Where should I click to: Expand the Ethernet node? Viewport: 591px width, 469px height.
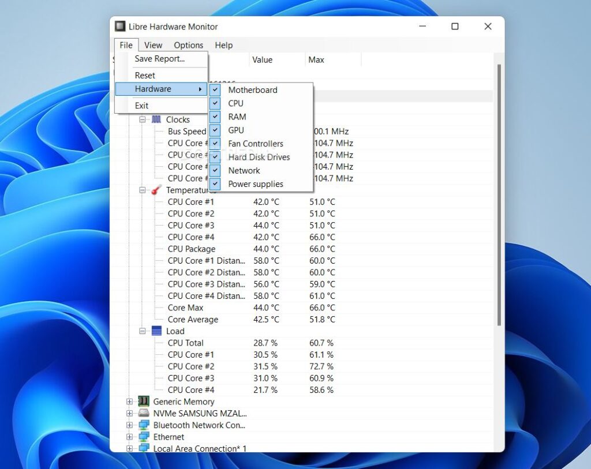[129, 437]
